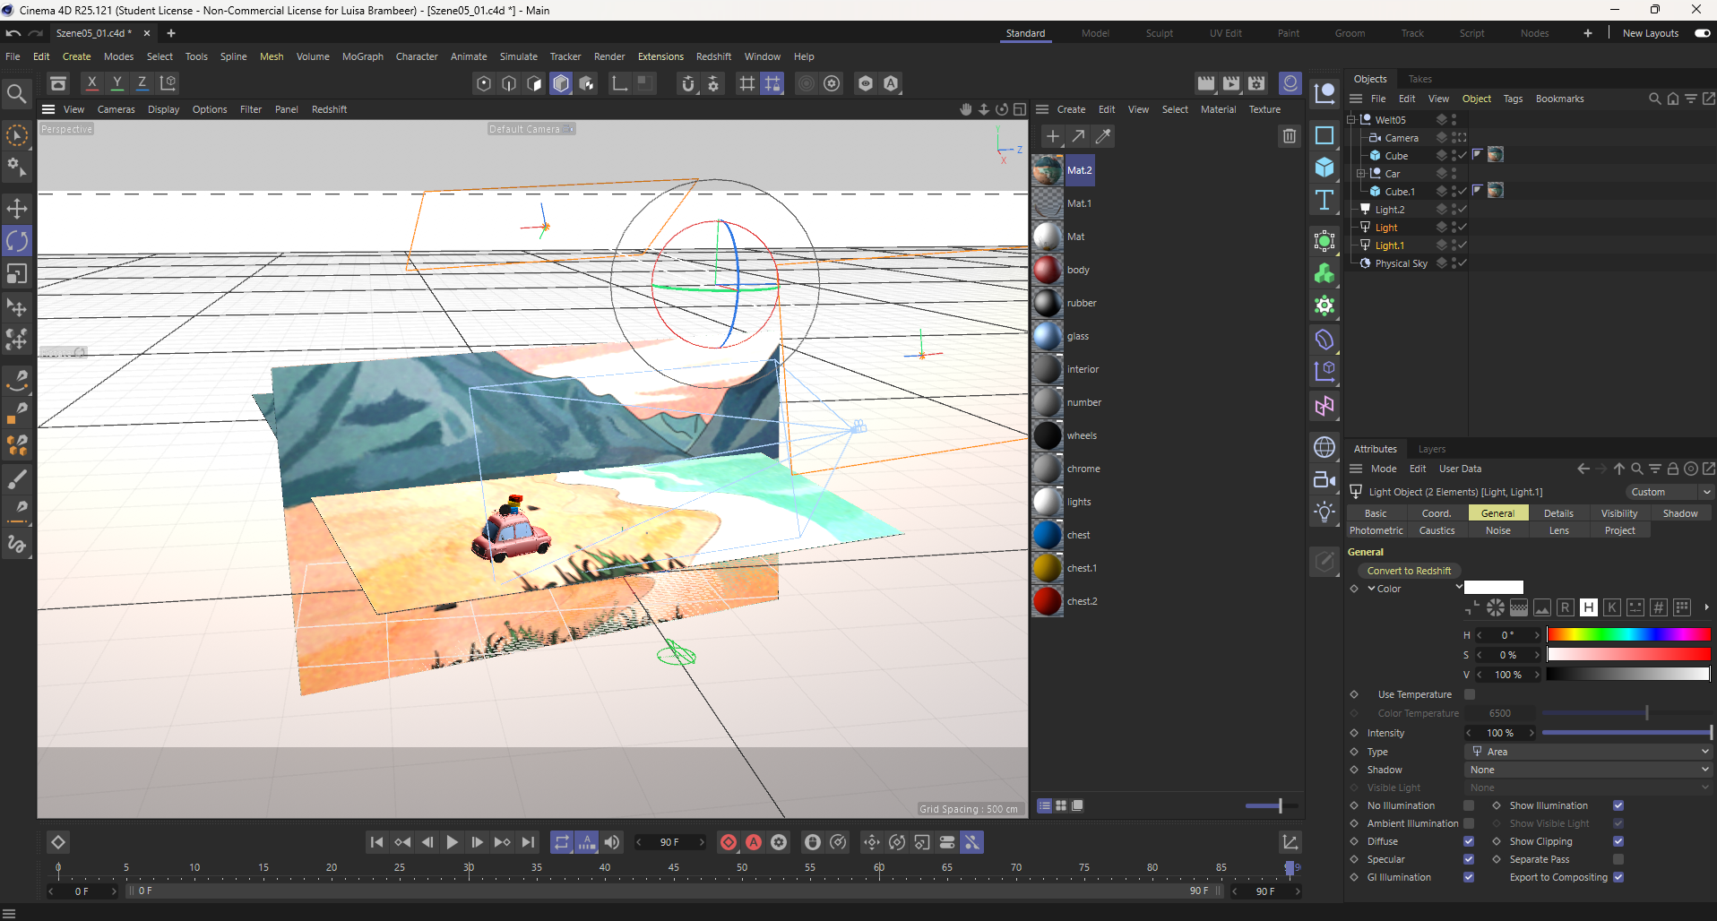Click the Light object icon in palette

[x=1324, y=512]
